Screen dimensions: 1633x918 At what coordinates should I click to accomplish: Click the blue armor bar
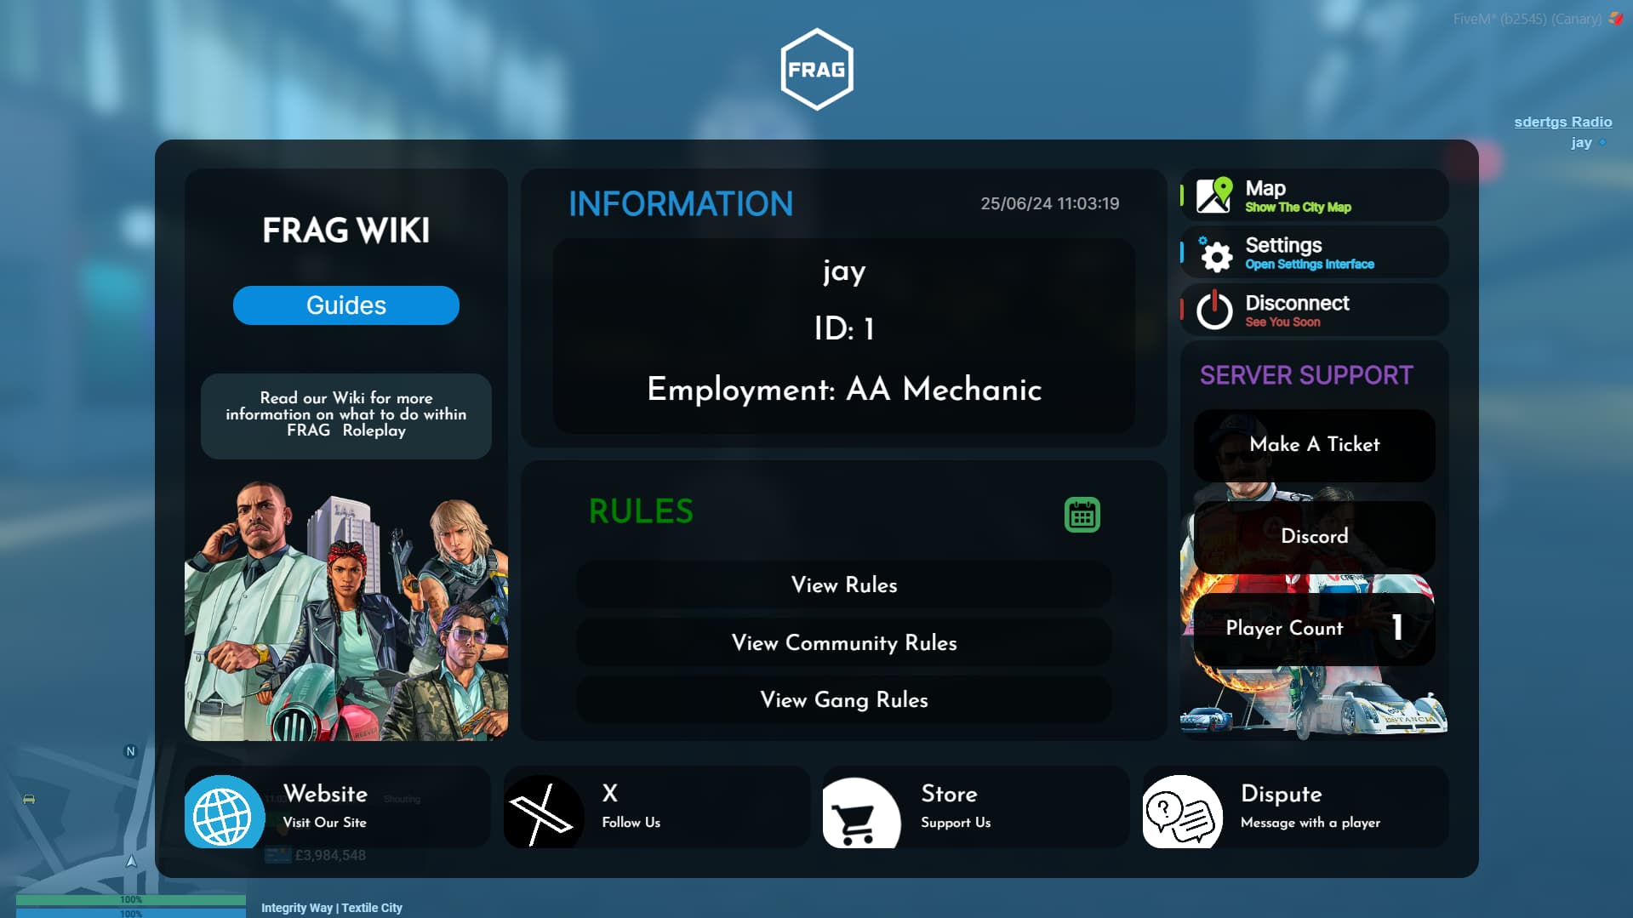pos(131,913)
